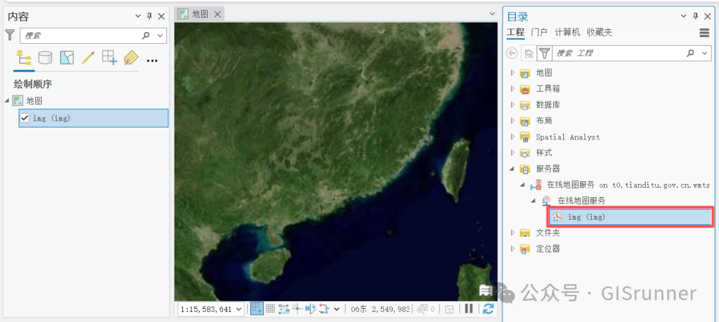This screenshot has width=719, height=322.
Task: Toggle the grid button in map status bar
Action: click(x=270, y=309)
